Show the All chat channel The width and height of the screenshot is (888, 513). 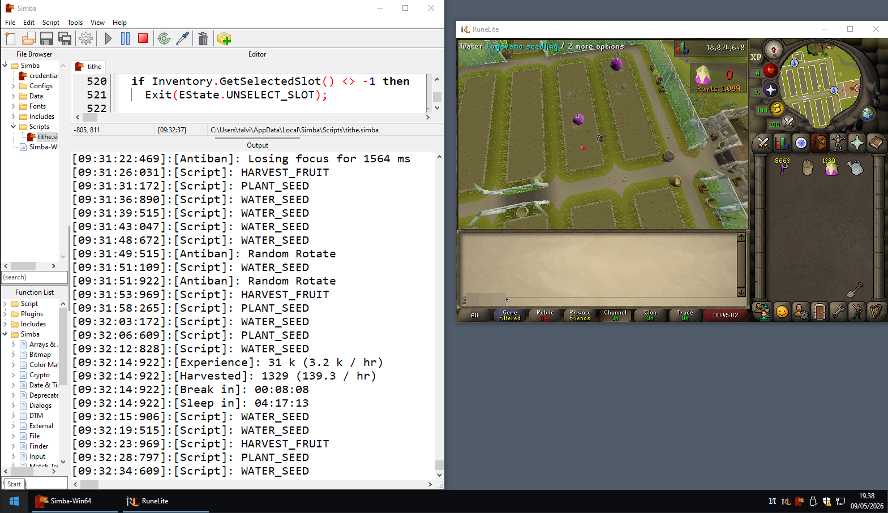[474, 316]
